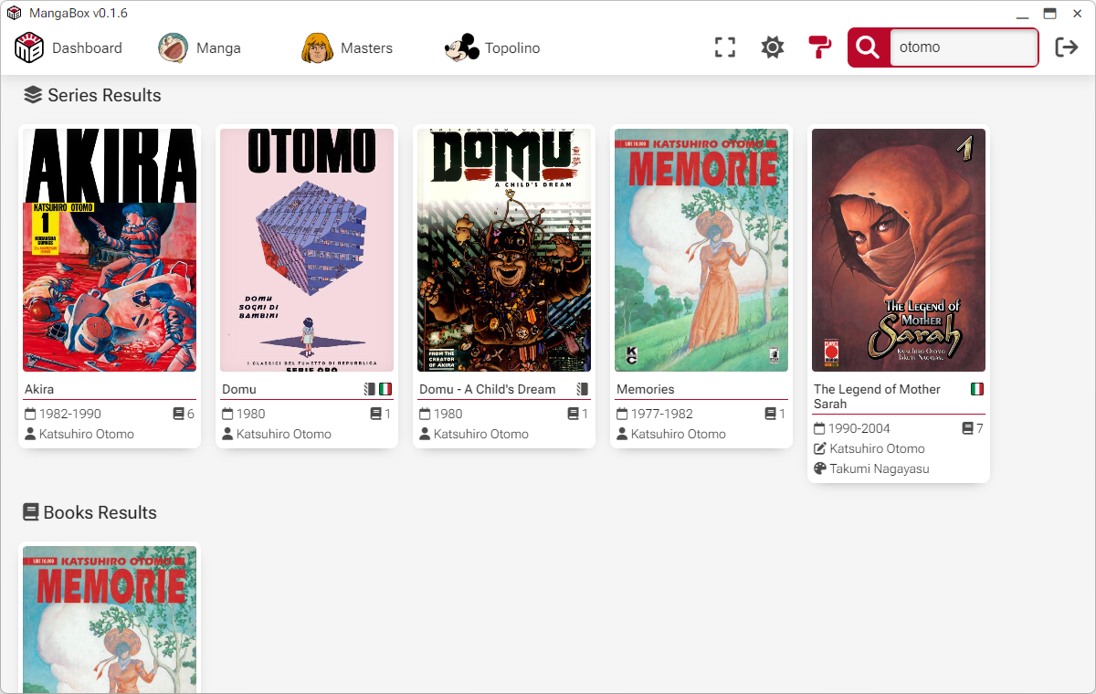
Task: Click the 1982-1990 date text
Action: point(69,414)
